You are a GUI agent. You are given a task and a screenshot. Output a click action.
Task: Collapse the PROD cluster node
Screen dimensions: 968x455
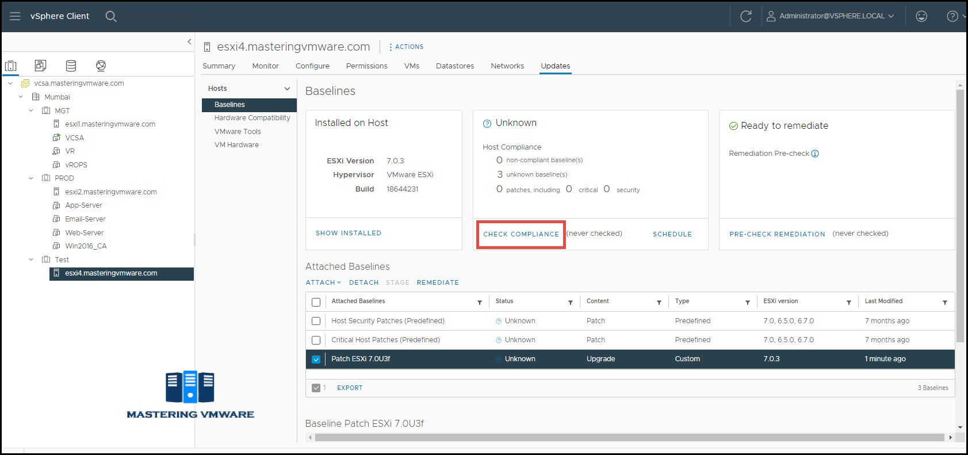click(x=31, y=178)
